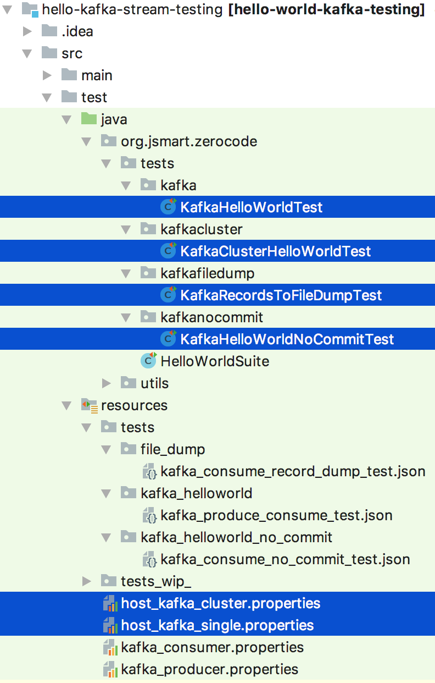Viewport: 435px width, 683px height.
Task: Click the package icon beside org.jsmart.zerocode
Action: (x=108, y=141)
